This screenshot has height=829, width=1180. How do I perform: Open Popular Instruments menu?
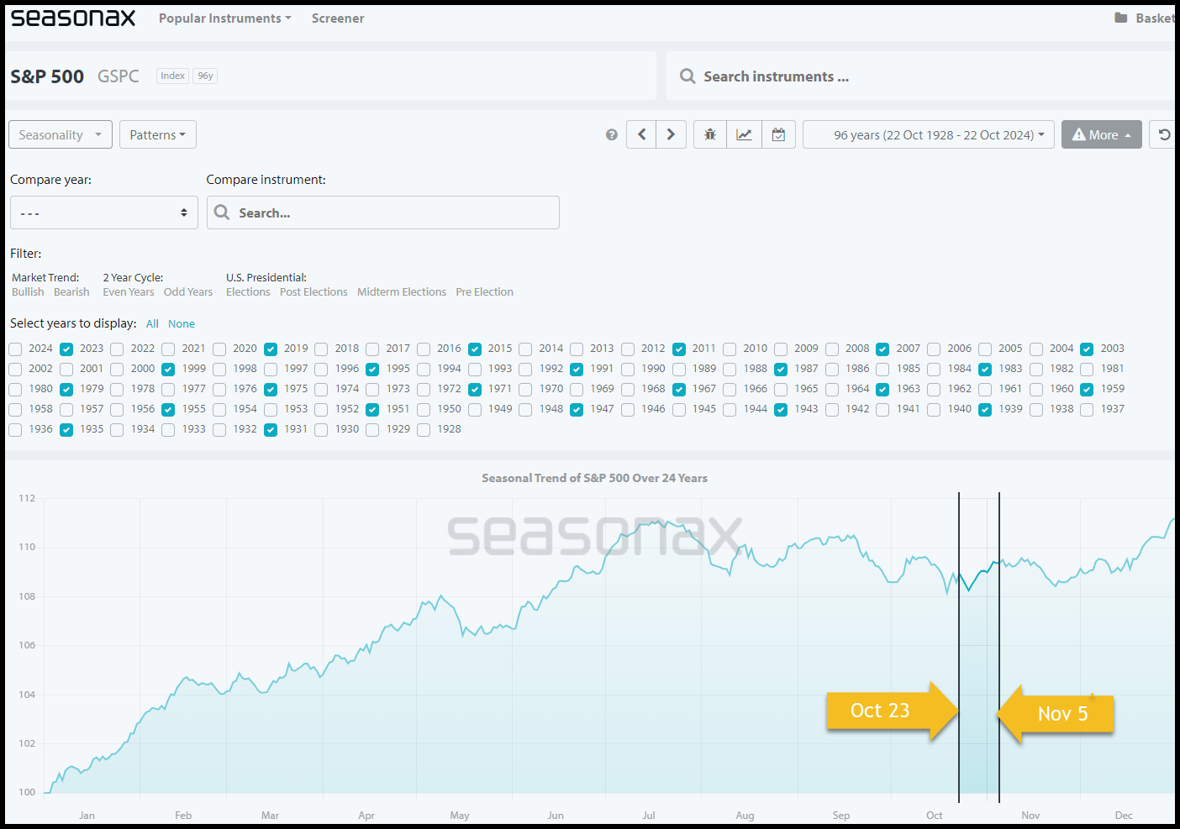point(224,18)
